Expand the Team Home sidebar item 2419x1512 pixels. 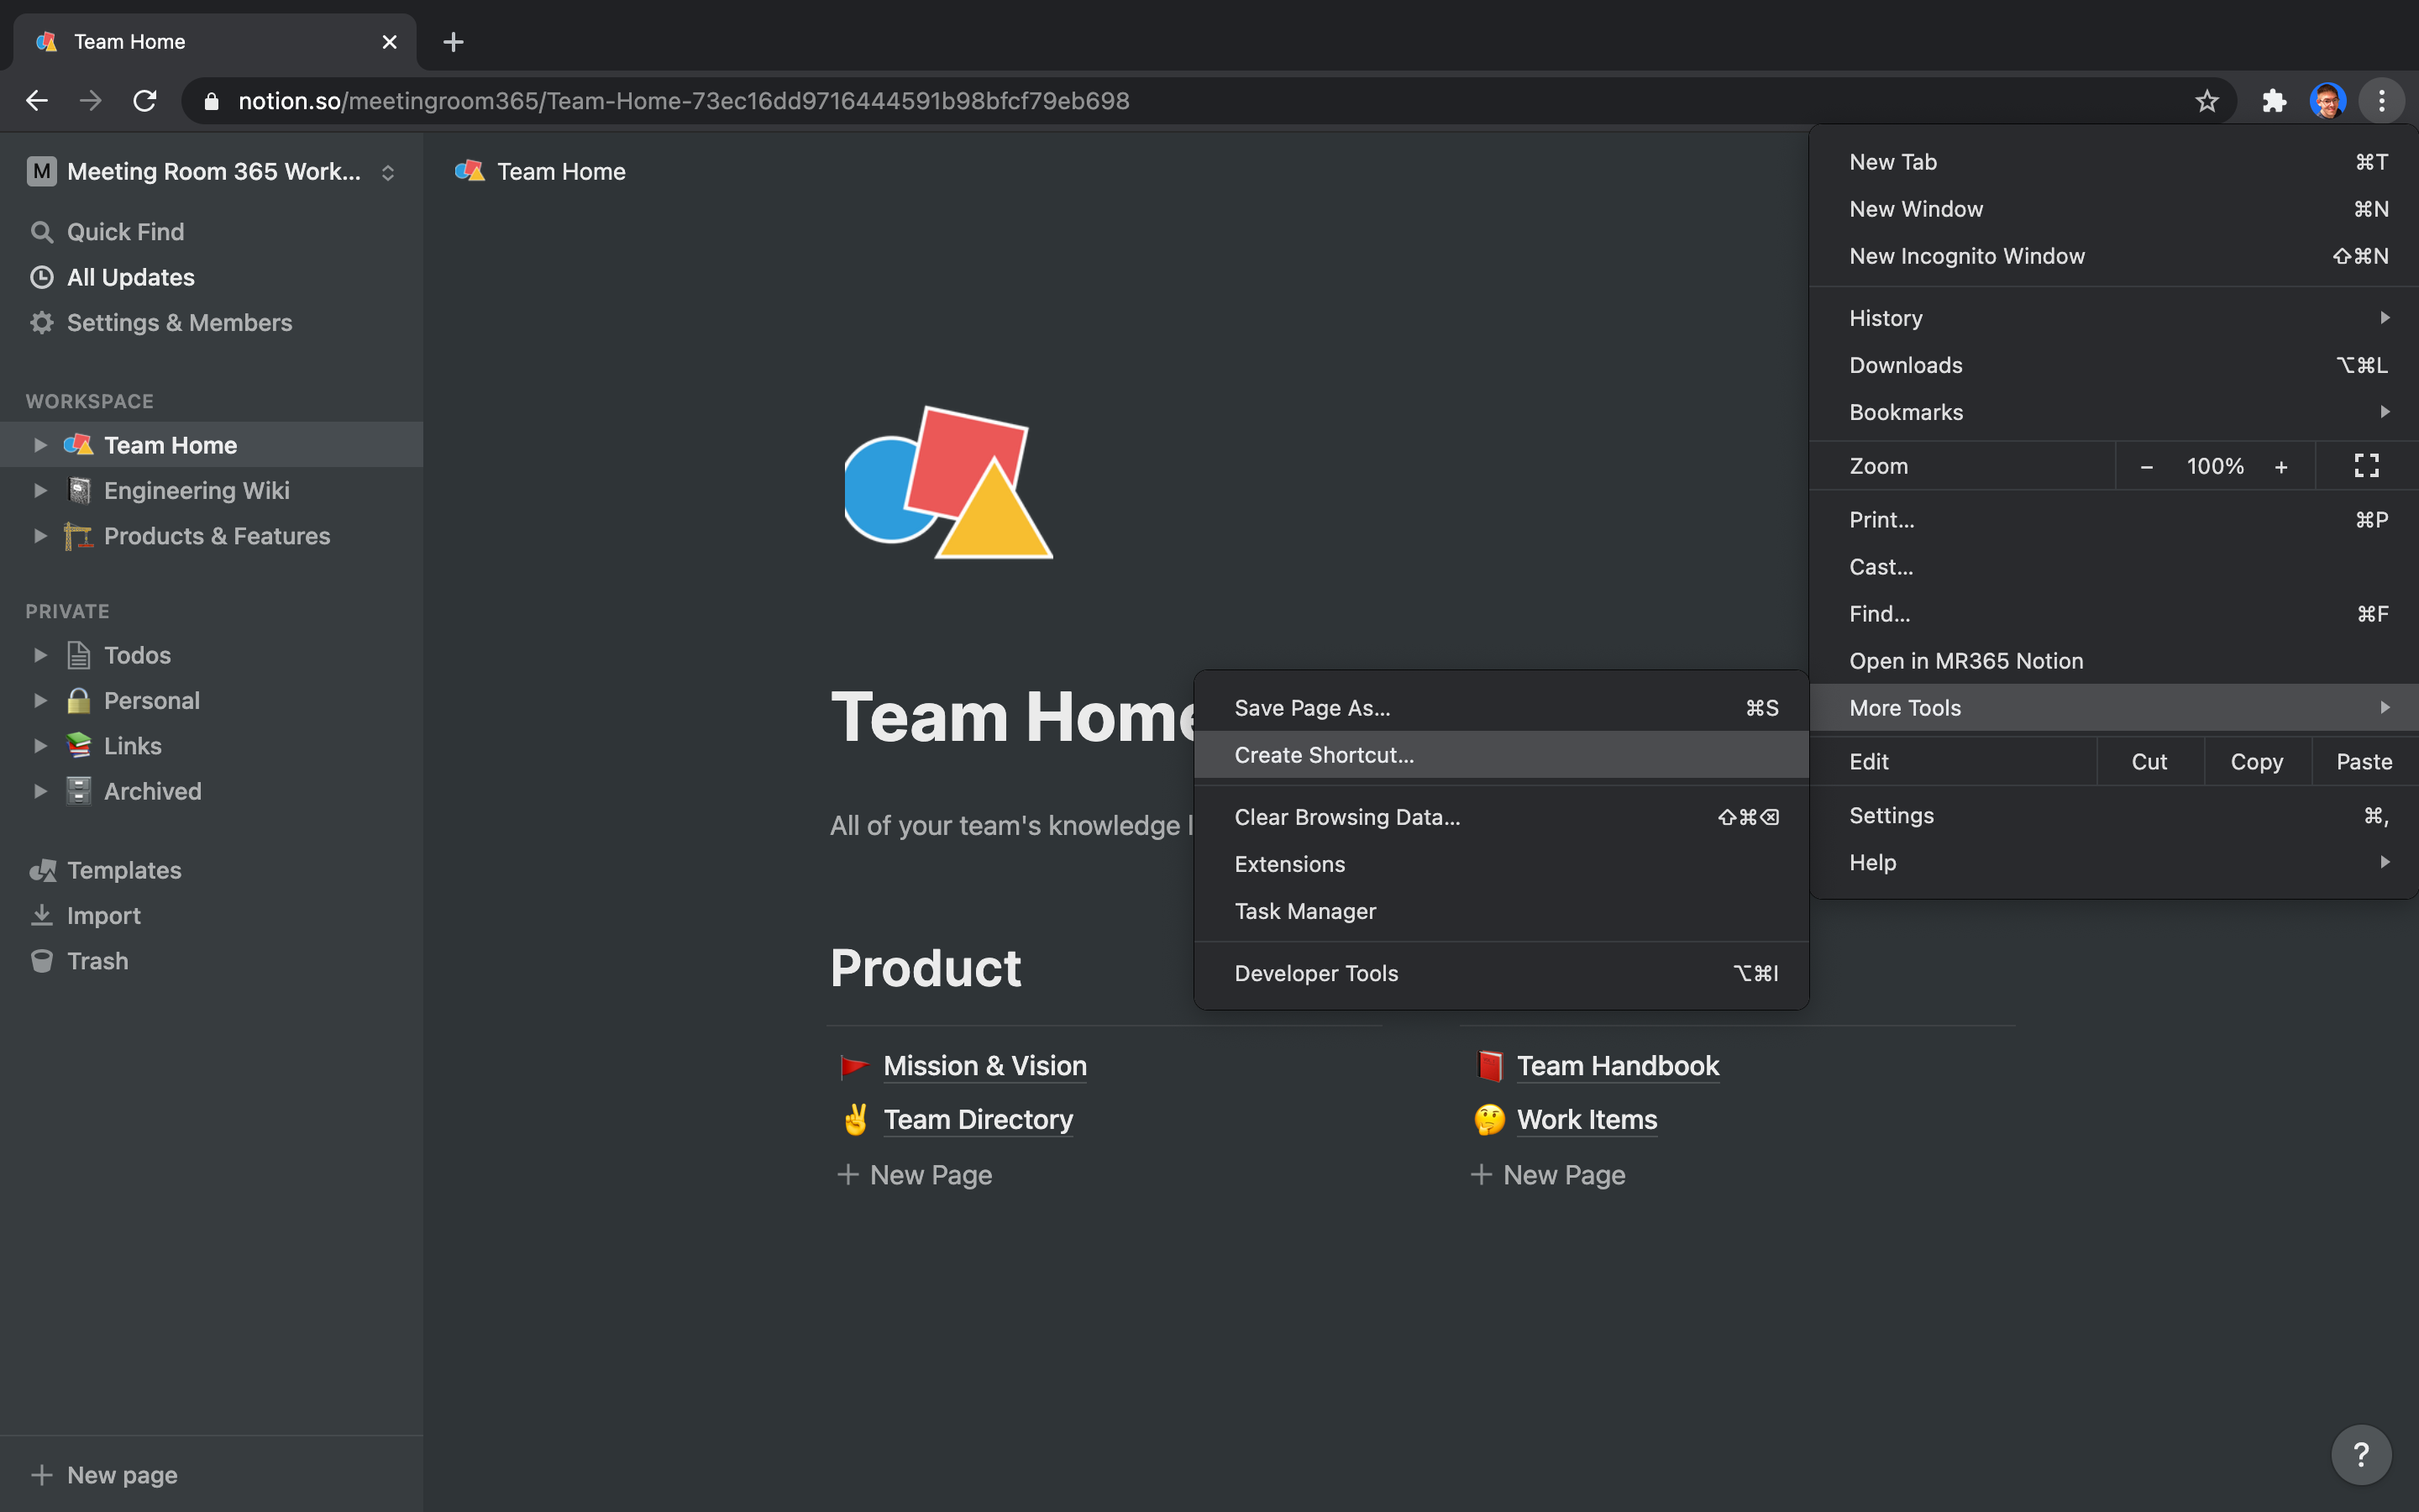coord(40,444)
